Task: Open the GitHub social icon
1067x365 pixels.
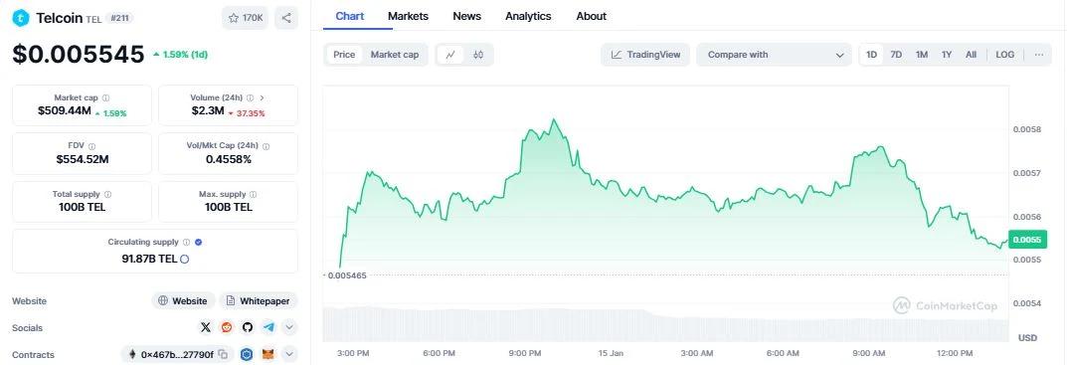Action: tap(248, 327)
